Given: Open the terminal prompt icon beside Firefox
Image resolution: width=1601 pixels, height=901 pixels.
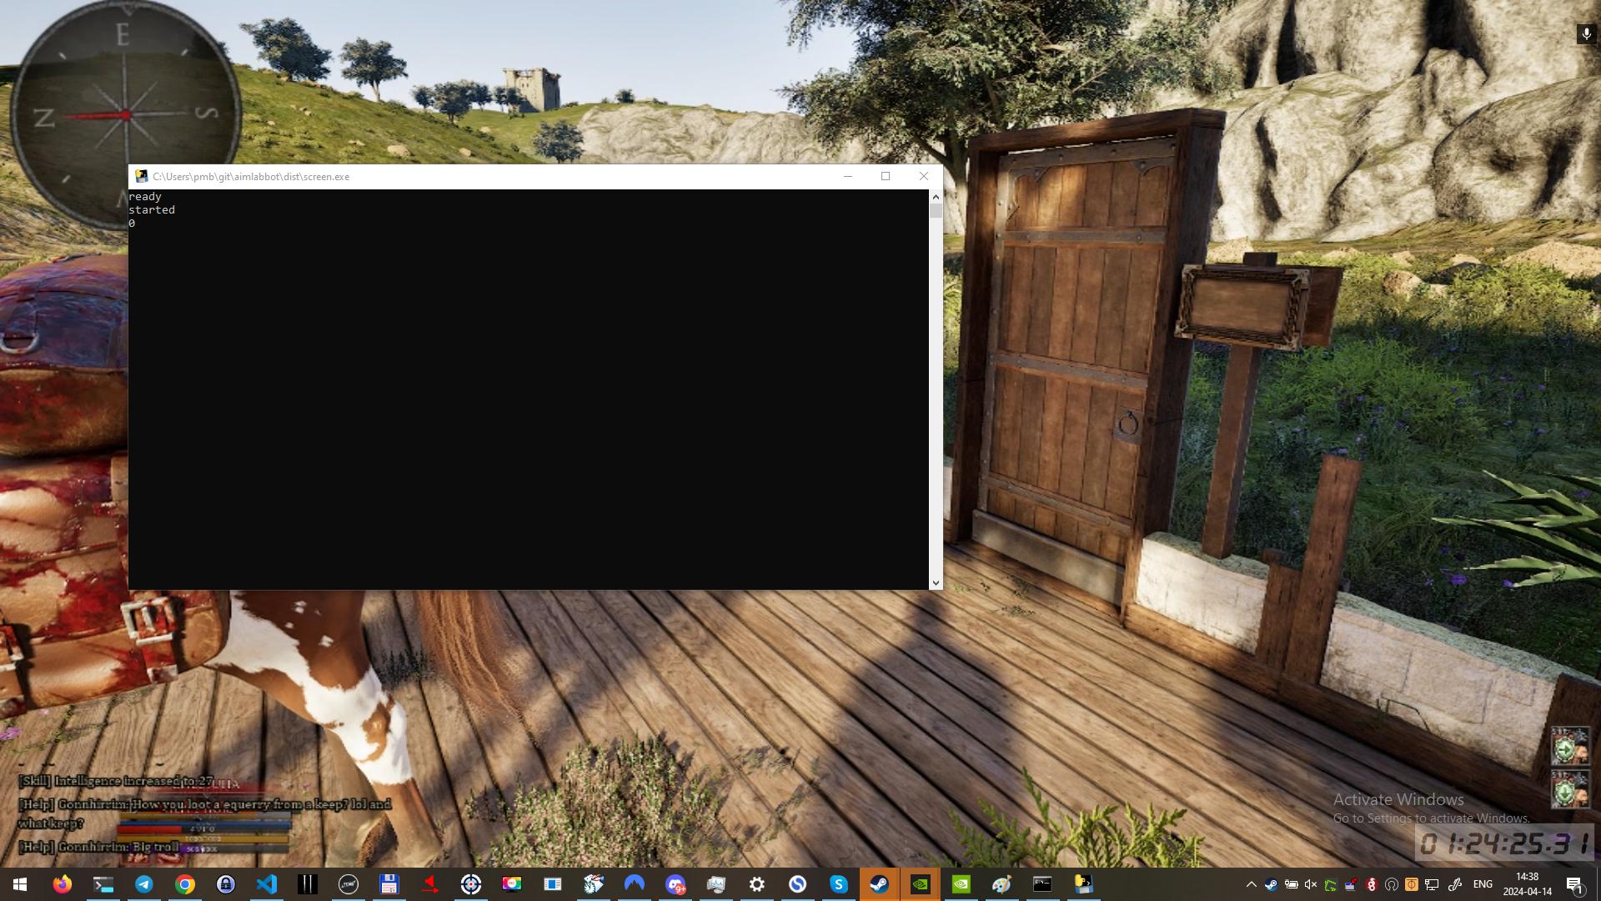Looking at the screenshot, I should [x=103, y=884].
